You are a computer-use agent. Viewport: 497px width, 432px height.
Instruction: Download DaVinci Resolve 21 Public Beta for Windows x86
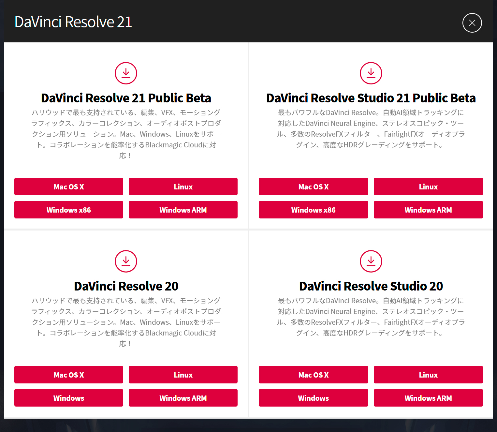(x=68, y=210)
